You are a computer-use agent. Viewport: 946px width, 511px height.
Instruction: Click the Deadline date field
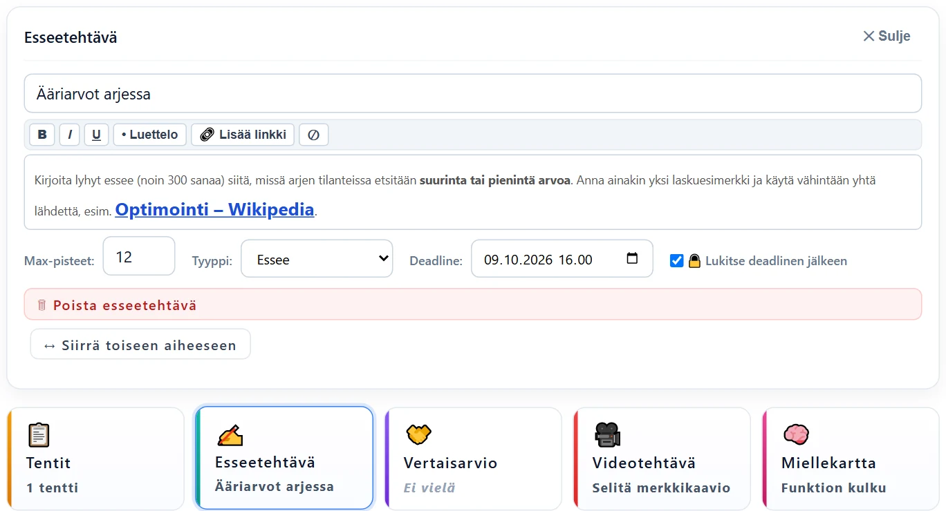pyautogui.click(x=562, y=259)
